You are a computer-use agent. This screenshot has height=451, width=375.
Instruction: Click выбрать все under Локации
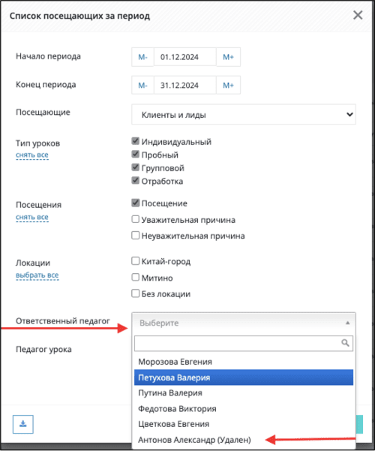[x=37, y=275]
